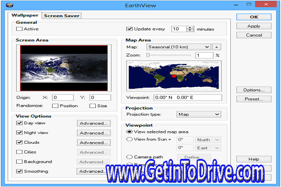Screen dimensions: 281x187
Task: Click the Origin Y input field
Action: tap(100, 97)
